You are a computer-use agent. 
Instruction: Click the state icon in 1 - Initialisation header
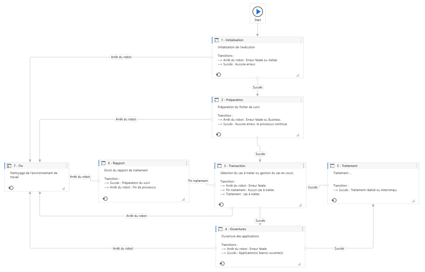pos(216,40)
